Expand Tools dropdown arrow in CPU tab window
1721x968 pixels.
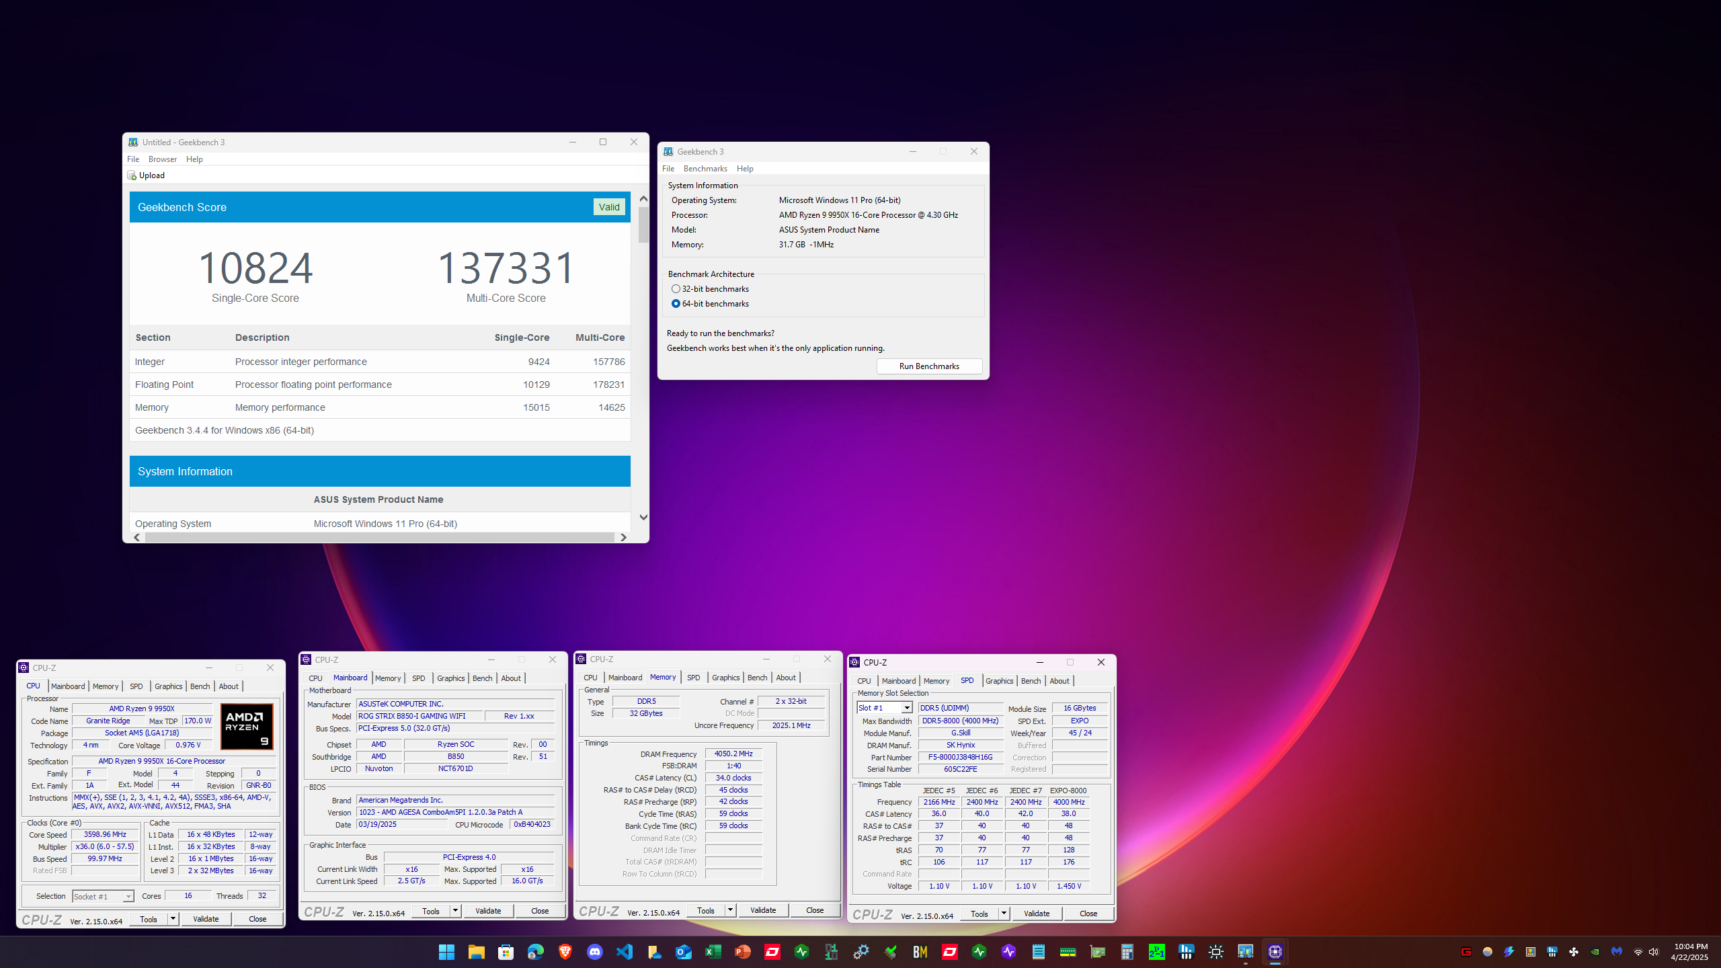[173, 919]
